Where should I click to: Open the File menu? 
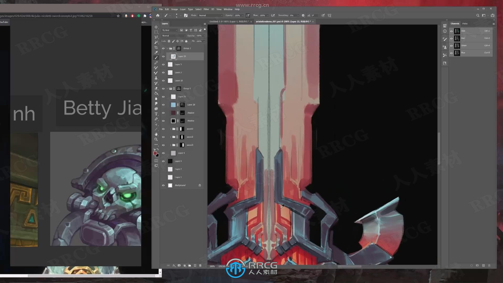[161, 9]
